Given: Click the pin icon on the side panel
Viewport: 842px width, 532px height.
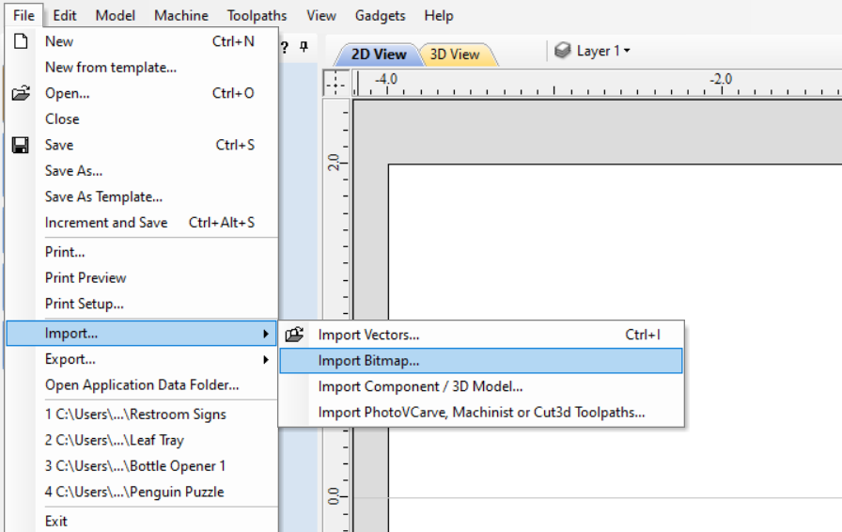Looking at the screenshot, I should [x=304, y=47].
